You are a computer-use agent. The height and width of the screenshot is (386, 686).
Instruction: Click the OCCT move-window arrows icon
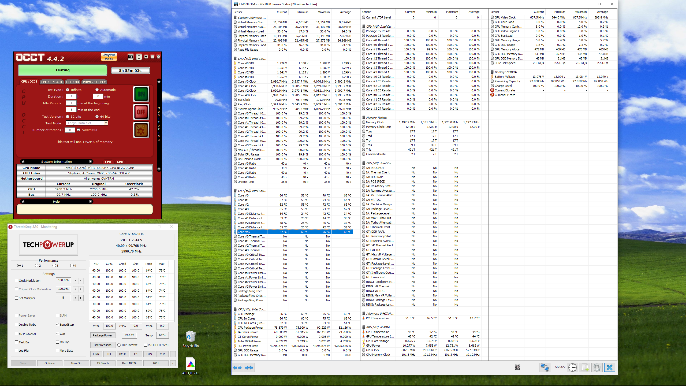pyautogui.click(x=139, y=57)
